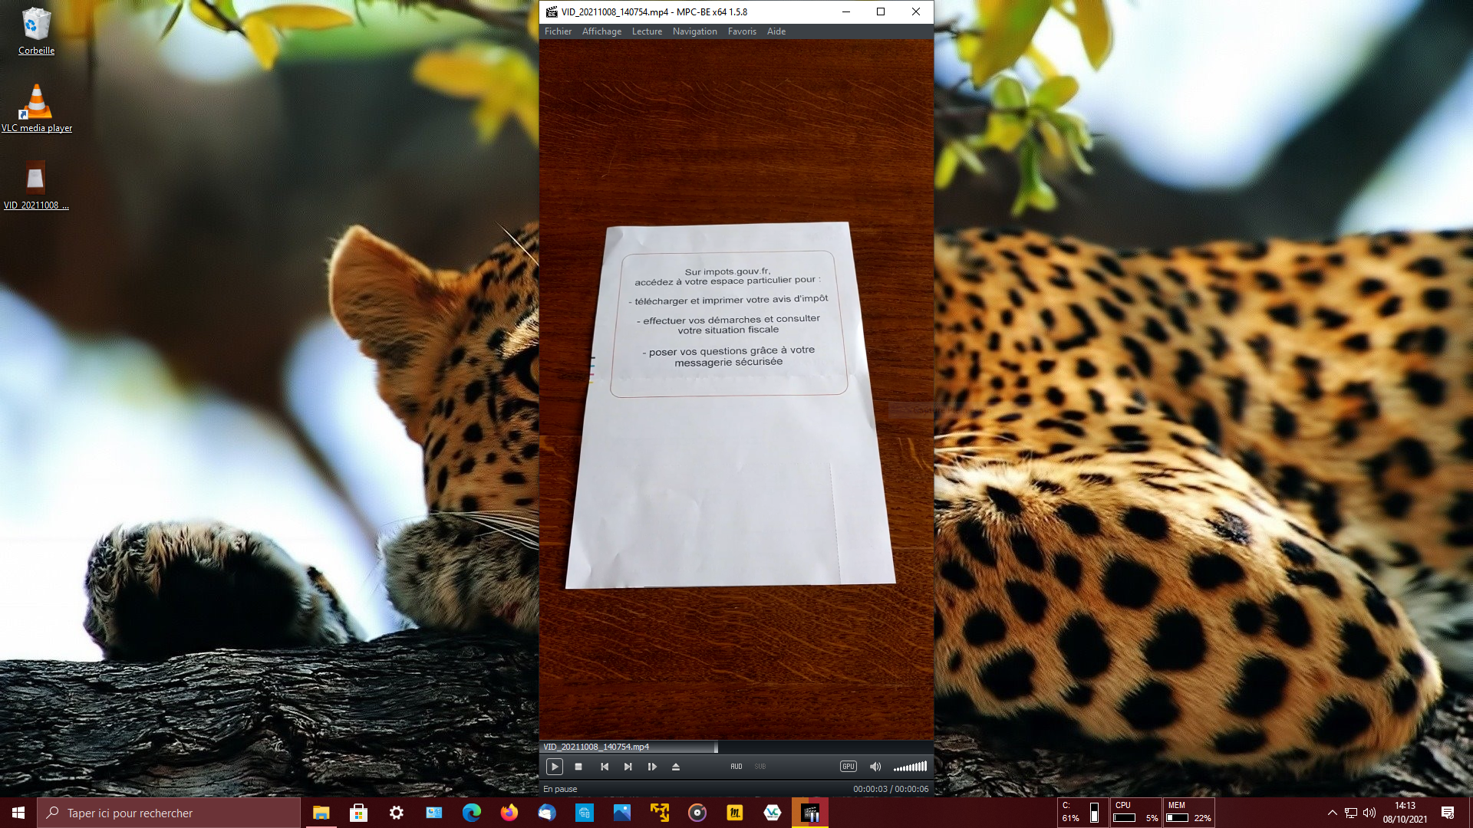Open the SUB subtitle selector

(x=760, y=767)
